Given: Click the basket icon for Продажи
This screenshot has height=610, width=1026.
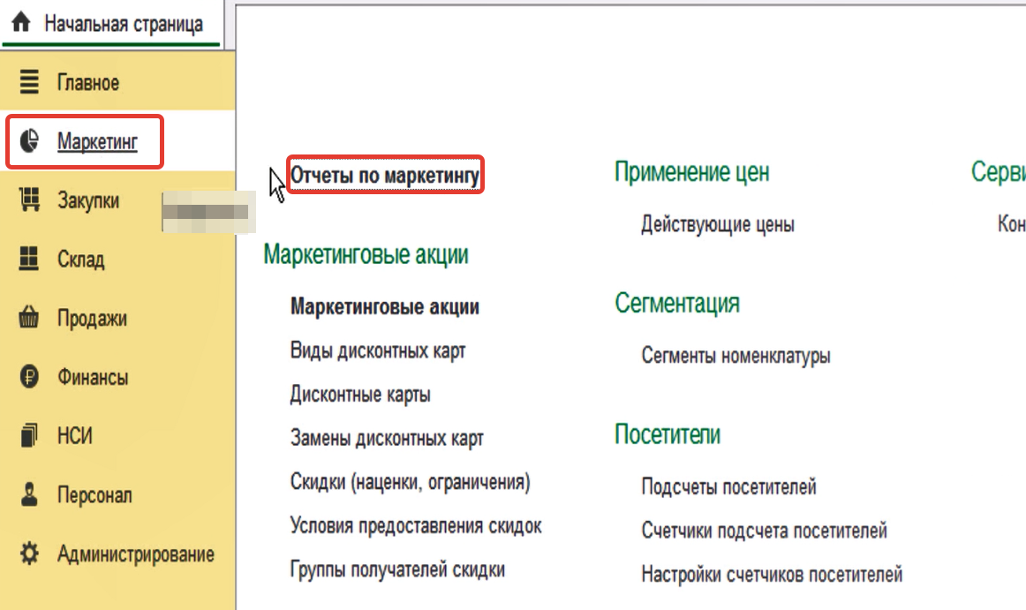Looking at the screenshot, I should [30, 319].
